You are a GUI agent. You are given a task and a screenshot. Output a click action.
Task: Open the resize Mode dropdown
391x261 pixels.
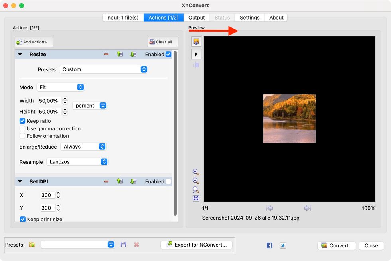[60, 87]
